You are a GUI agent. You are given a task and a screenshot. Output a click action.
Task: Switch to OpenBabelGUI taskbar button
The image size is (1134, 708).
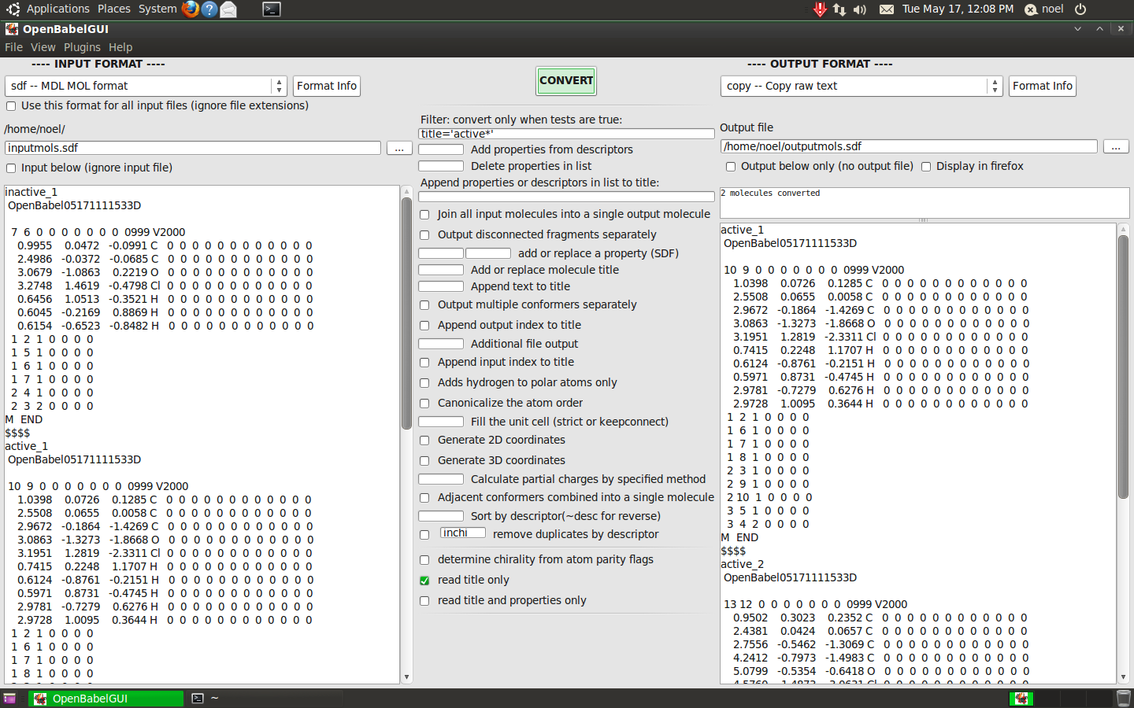[106, 699]
